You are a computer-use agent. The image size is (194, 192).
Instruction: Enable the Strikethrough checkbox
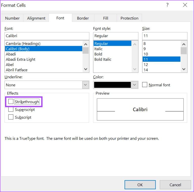click(11, 102)
